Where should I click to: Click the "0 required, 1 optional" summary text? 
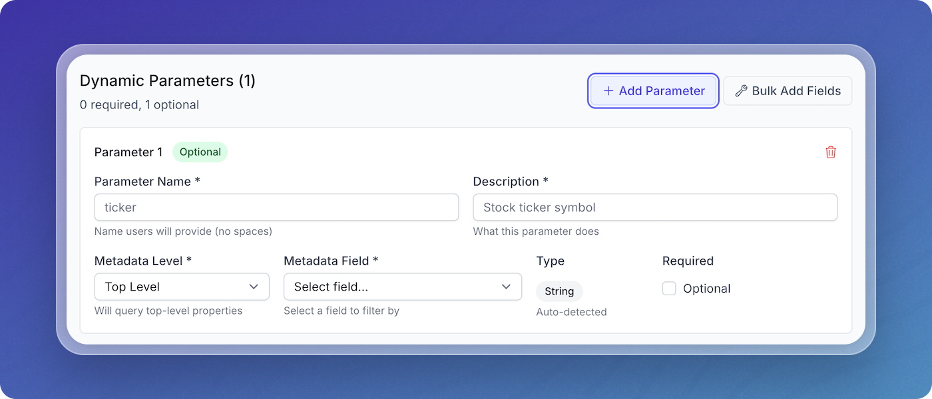[x=139, y=105]
